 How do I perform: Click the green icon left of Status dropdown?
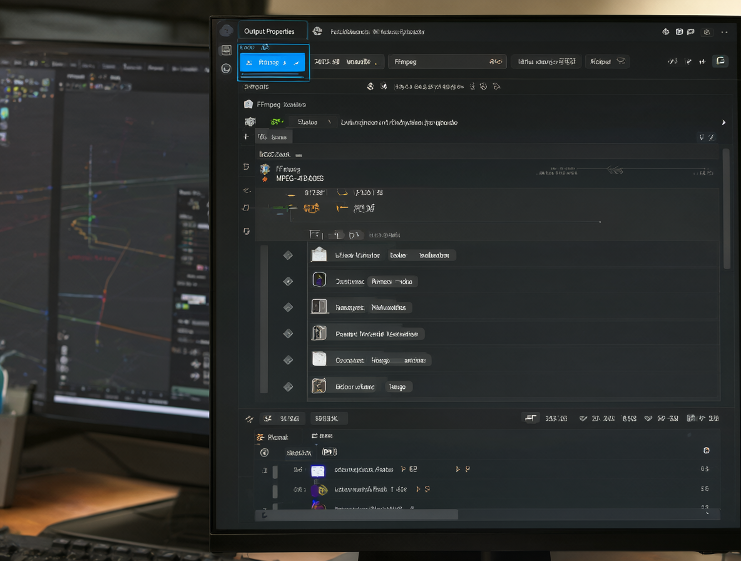[277, 122]
